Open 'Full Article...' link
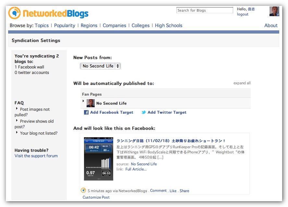Image resolution: width=288 pixels, height=207 pixels. click(x=136, y=169)
